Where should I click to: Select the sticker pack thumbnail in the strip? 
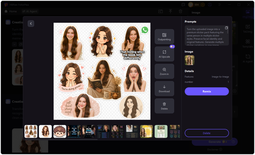click(x=31, y=131)
